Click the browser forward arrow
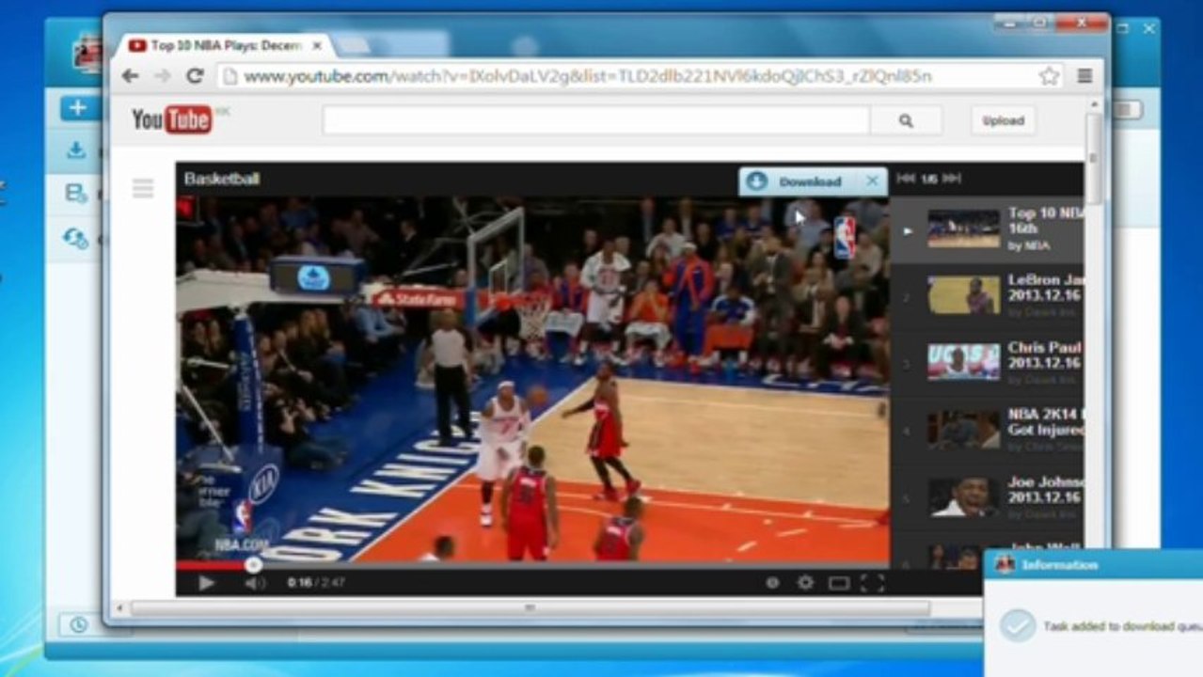The image size is (1203, 677). coord(162,76)
